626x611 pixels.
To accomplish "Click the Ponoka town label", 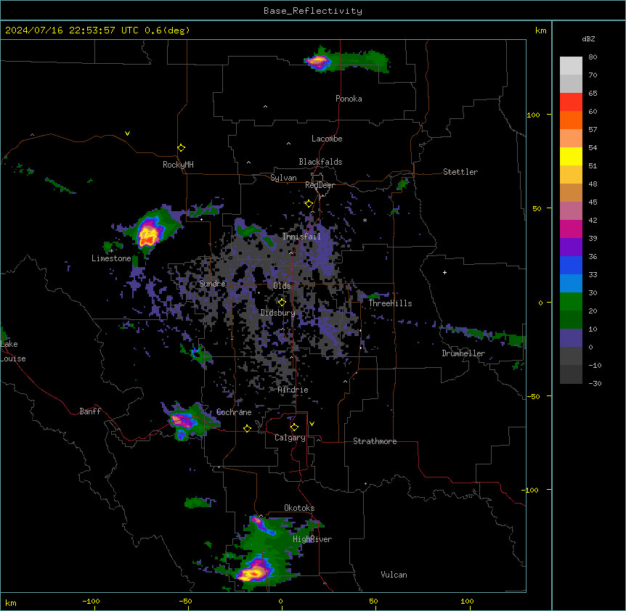I will coord(349,99).
